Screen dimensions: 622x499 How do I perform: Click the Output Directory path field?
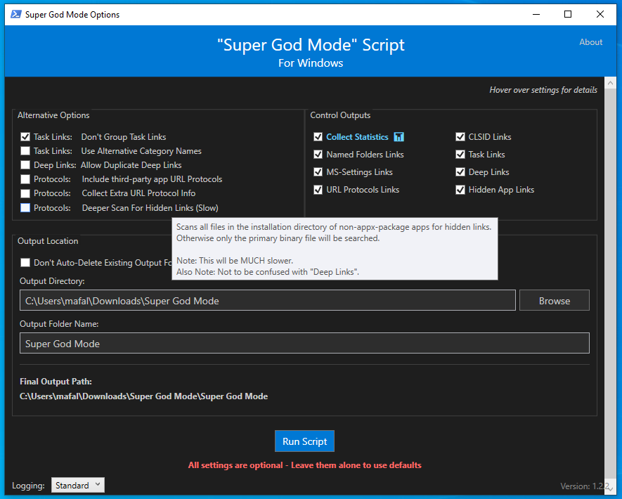pyautogui.click(x=268, y=301)
